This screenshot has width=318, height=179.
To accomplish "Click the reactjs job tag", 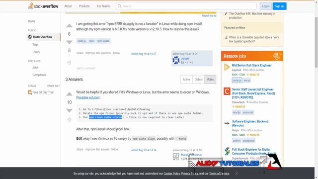I will tap(237, 112).
